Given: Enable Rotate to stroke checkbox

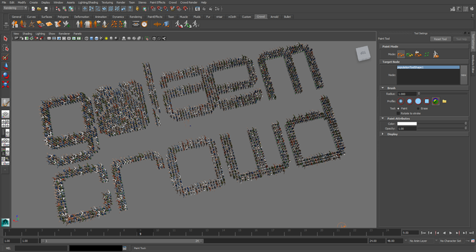Looking at the screenshot, I should (x=399, y=114).
